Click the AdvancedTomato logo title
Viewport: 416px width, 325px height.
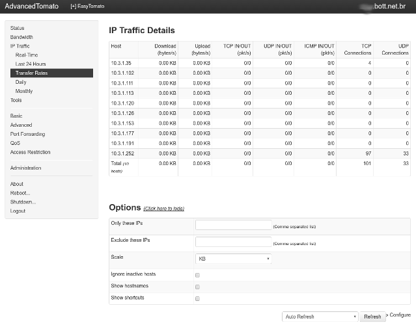[30, 6]
